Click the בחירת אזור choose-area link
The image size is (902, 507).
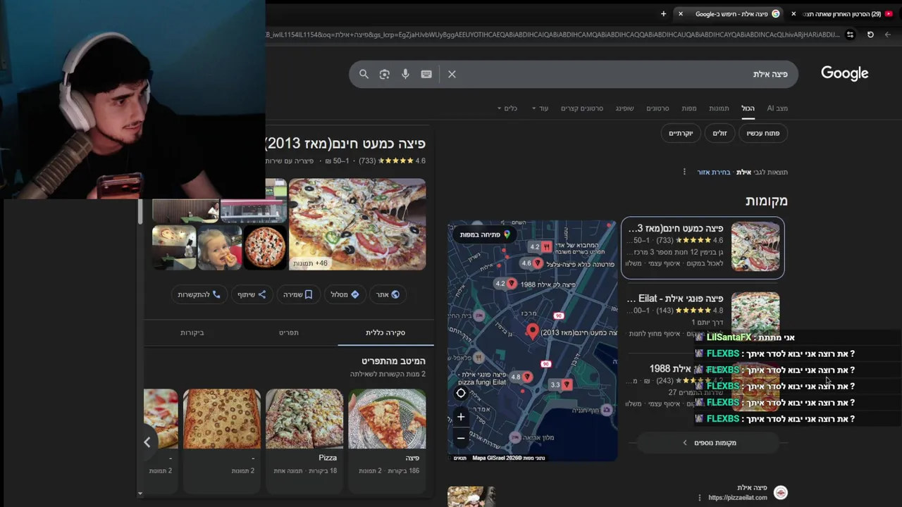pyautogui.click(x=714, y=172)
